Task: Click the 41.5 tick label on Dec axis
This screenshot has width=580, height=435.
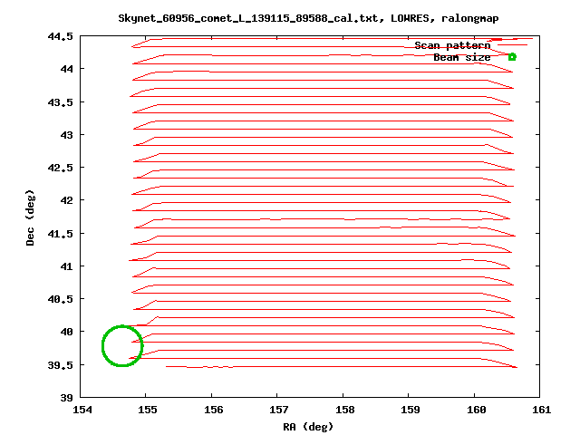Action: (61, 233)
